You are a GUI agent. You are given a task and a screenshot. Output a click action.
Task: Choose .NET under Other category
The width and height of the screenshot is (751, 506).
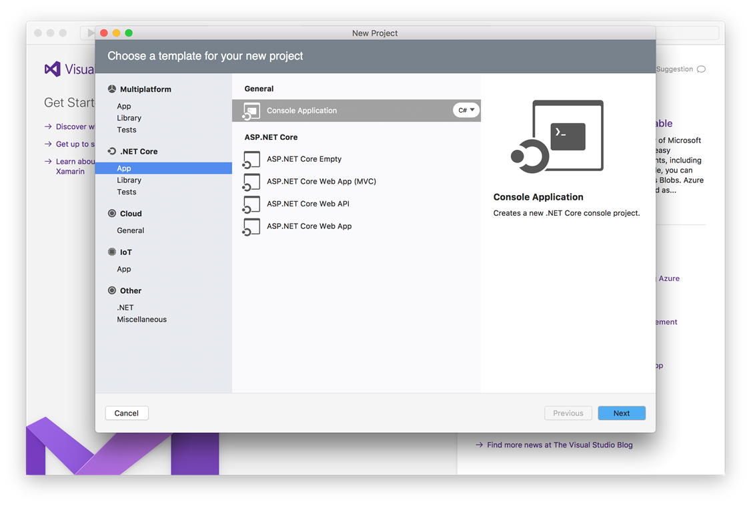[x=125, y=308]
